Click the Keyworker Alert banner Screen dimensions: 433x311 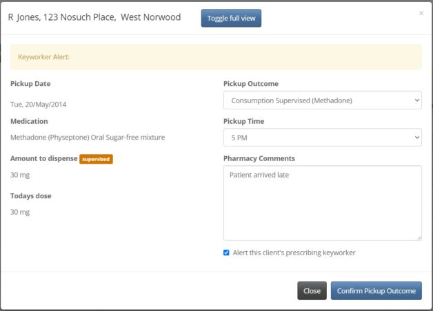coord(216,57)
